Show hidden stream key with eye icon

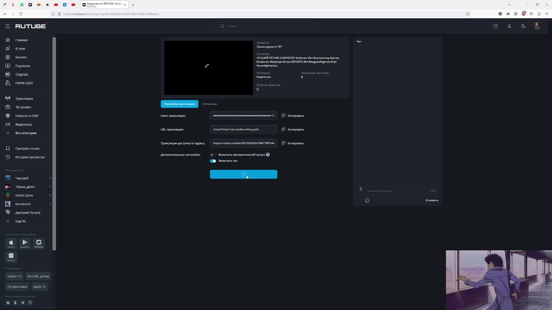click(x=273, y=116)
